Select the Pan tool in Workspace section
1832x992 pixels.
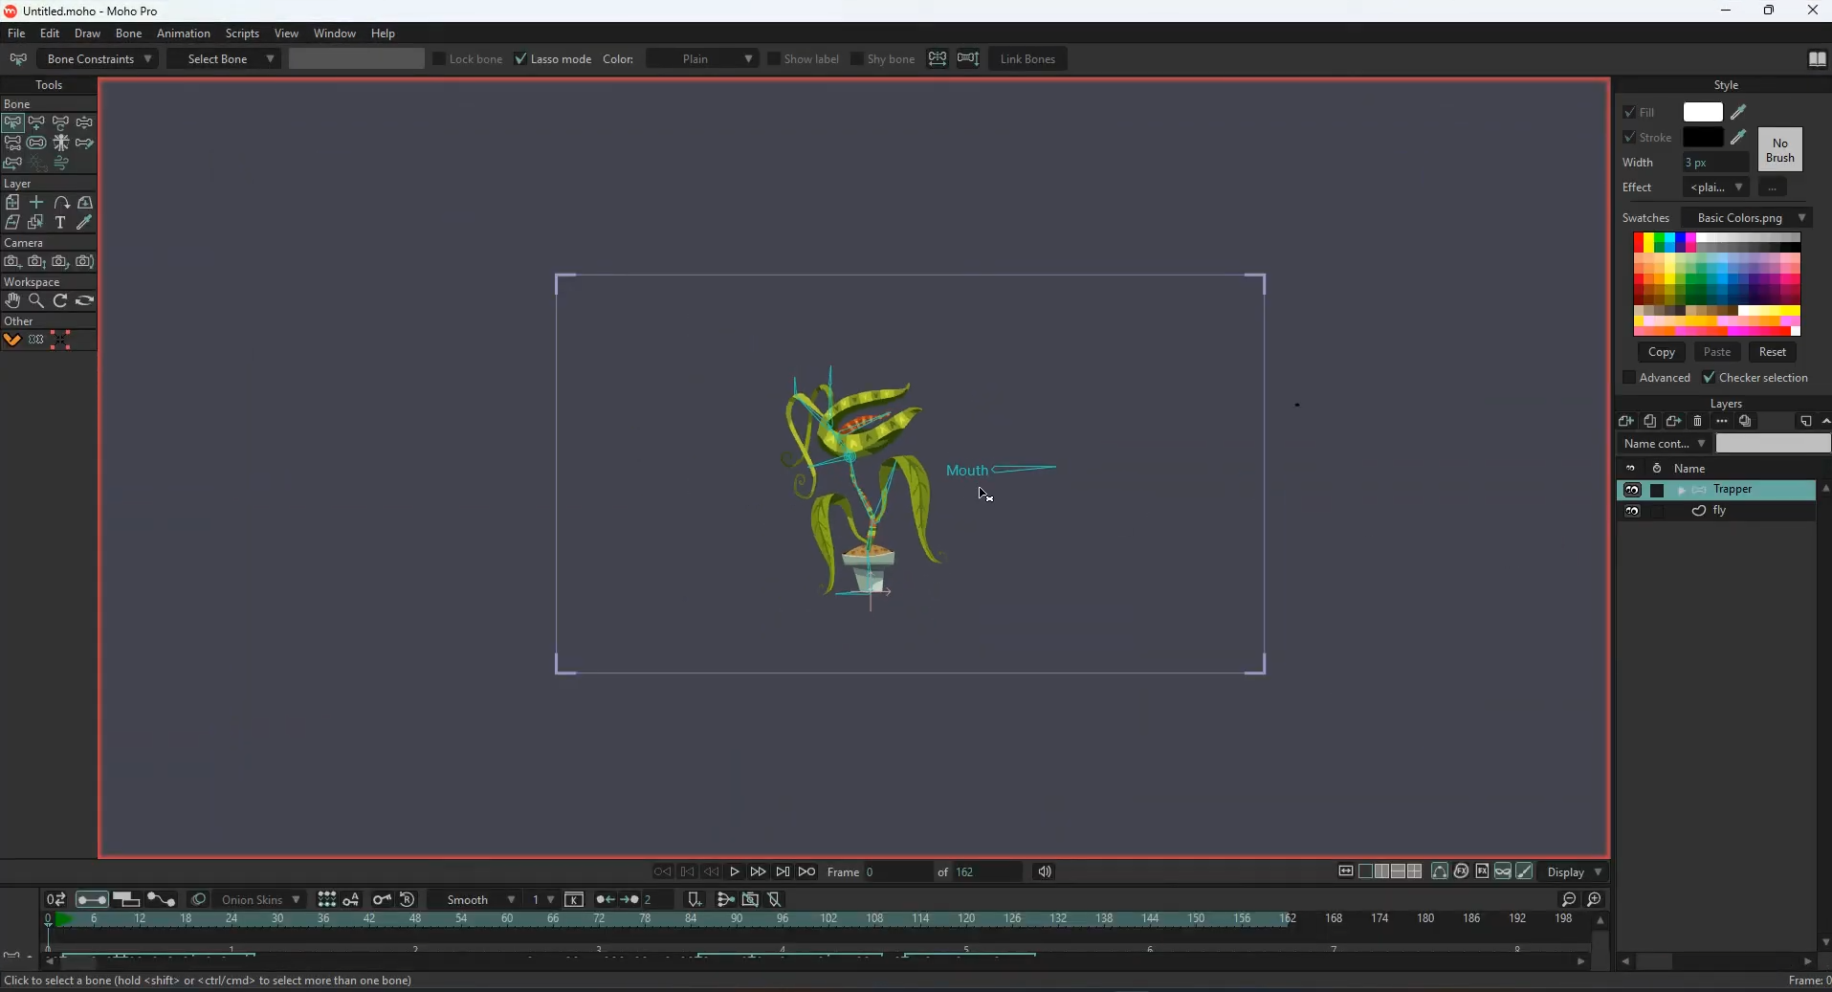pyautogui.click(x=12, y=300)
